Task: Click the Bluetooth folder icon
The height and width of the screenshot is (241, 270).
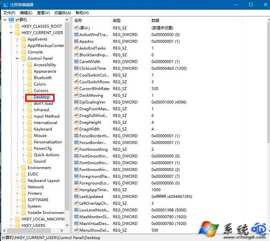Action: point(30,78)
